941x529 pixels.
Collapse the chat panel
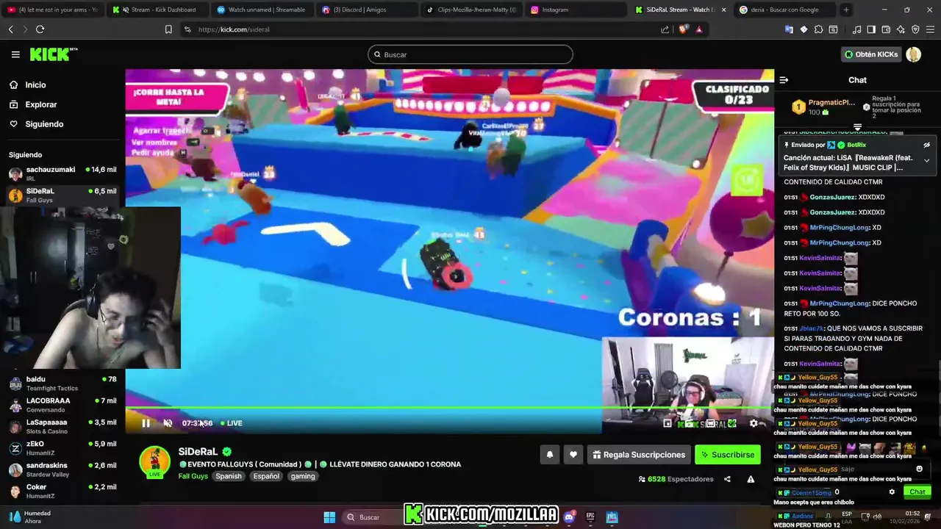[x=784, y=80]
